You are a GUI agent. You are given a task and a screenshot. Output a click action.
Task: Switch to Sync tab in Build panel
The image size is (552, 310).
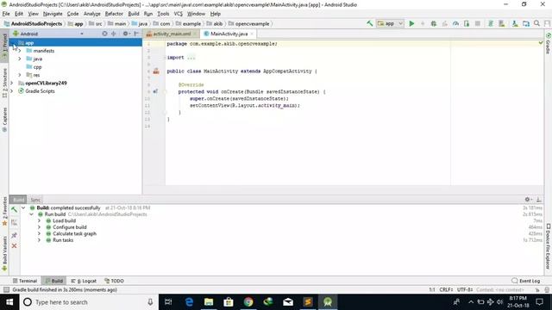click(35, 200)
